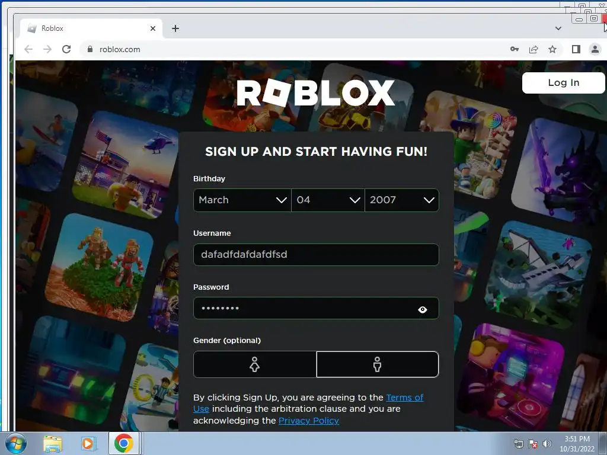This screenshot has height=455, width=607.
Task: Open the saved passwords key icon
Action: [515, 49]
